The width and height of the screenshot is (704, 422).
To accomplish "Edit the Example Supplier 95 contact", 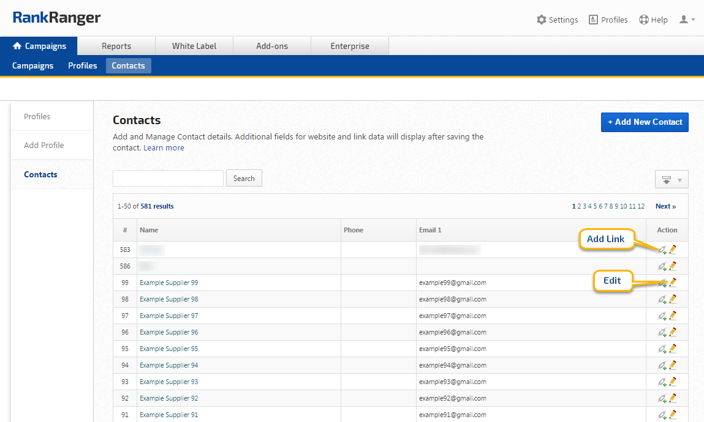I will pos(673,349).
